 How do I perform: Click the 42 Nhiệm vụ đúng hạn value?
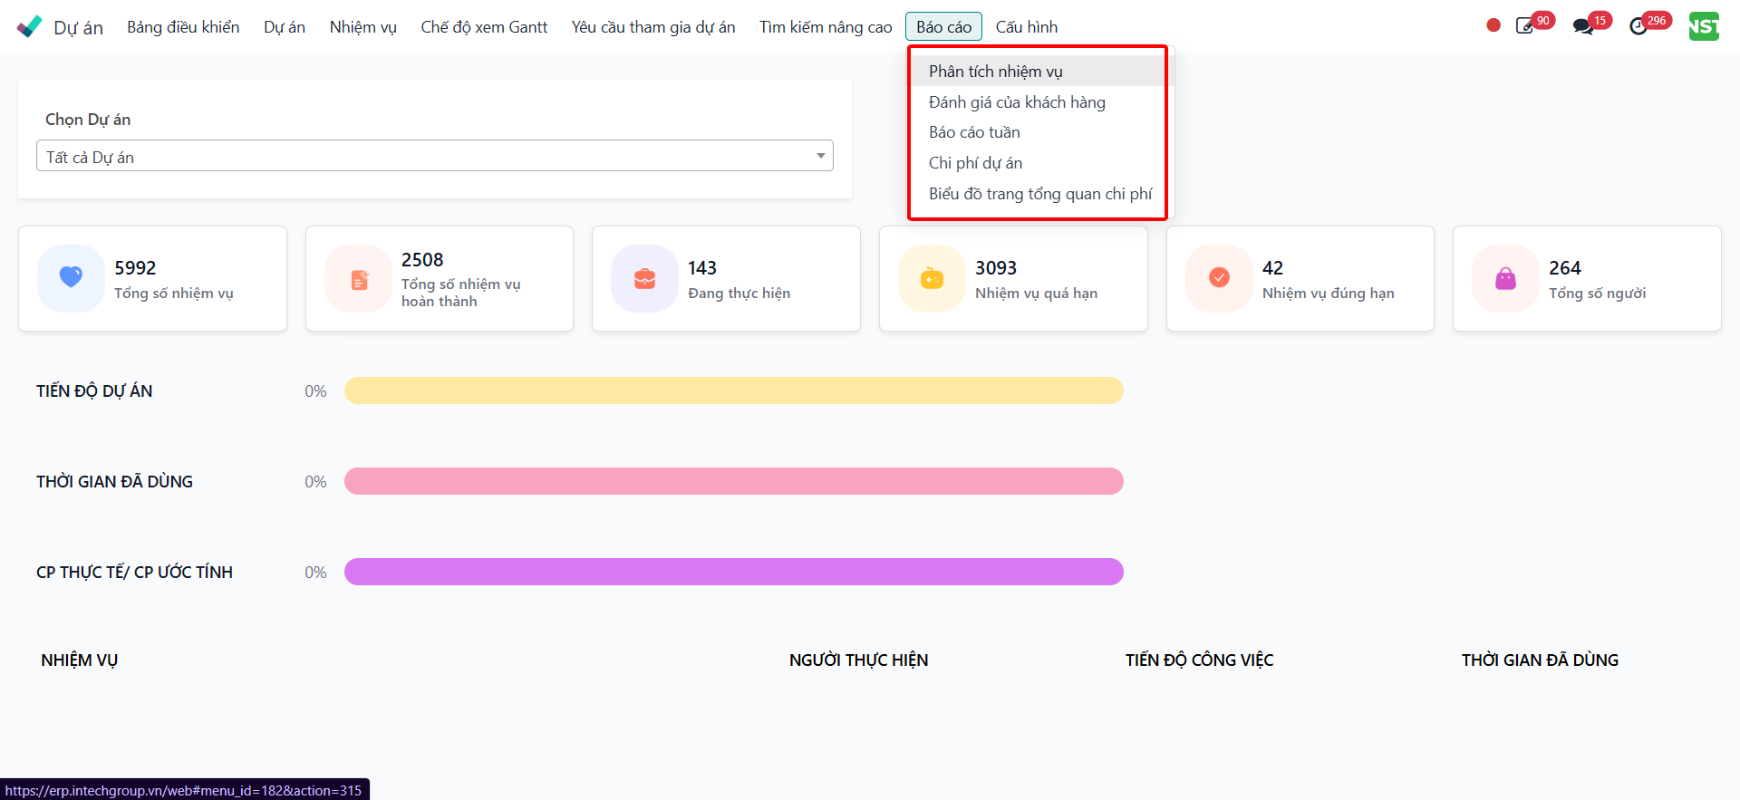[1272, 268]
